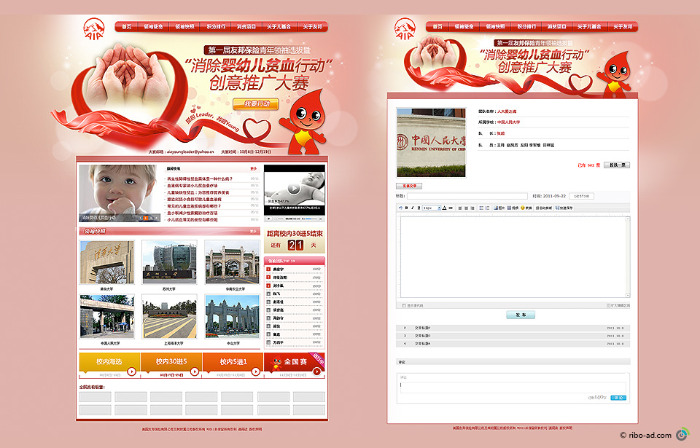700x448 pixels.
Task: Open the 华南农业大学 thumbnail
Action: (x=232, y=262)
